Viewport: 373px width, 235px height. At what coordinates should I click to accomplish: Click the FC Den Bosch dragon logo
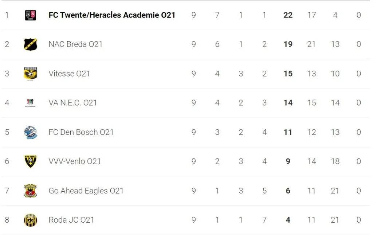(31, 132)
